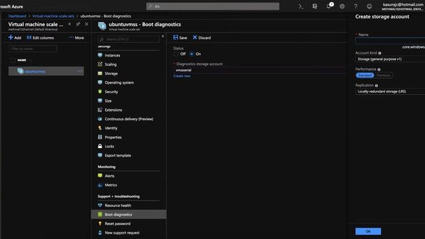Open Storage menu item

tap(111, 74)
